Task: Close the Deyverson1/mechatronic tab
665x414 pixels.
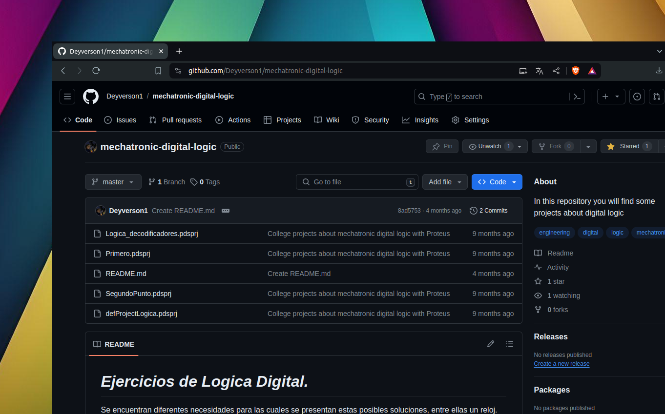Action: [161, 51]
